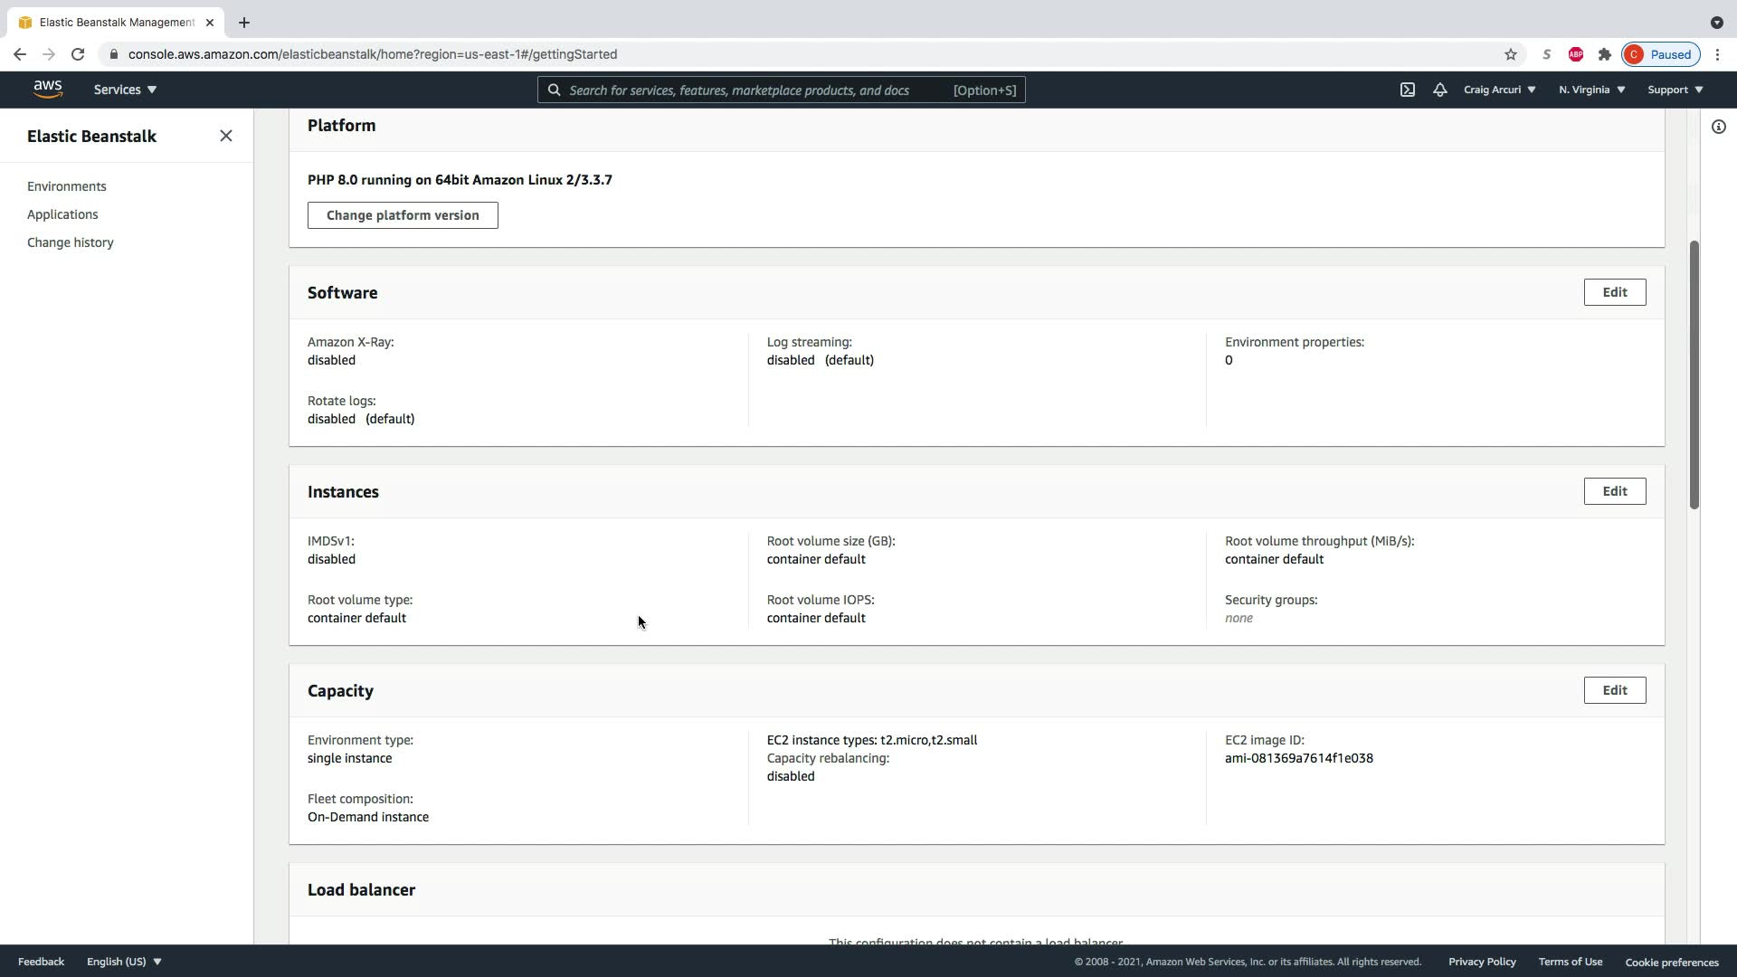Image resolution: width=1737 pixels, height=977 pixels.
Task: Expand the Services dropdown
Action: tap(125, 90)
